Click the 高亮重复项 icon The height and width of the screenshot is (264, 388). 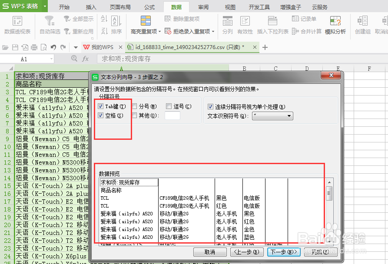tap(146, 21)
